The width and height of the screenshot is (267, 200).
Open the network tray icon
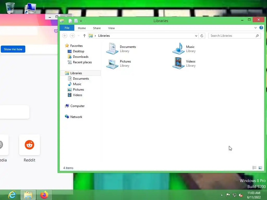234,195
